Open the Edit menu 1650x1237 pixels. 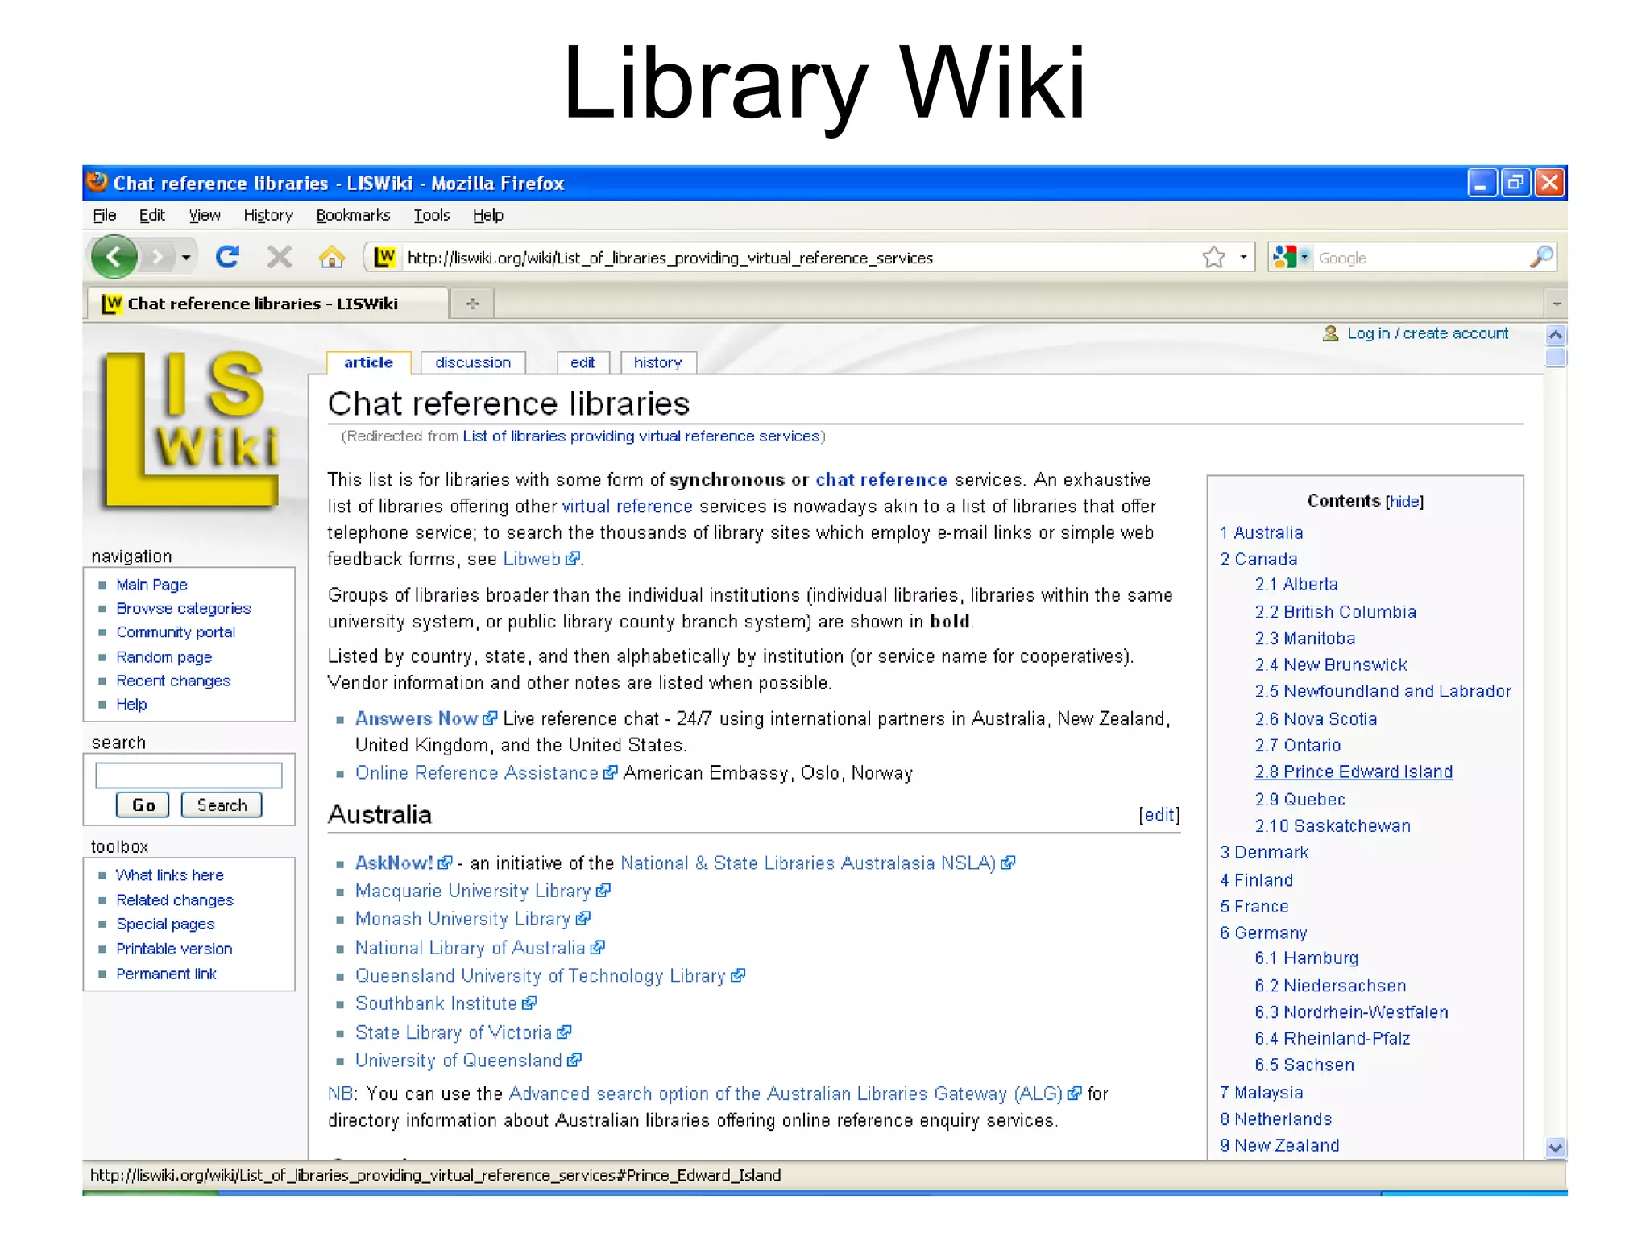tap(152, 215)
